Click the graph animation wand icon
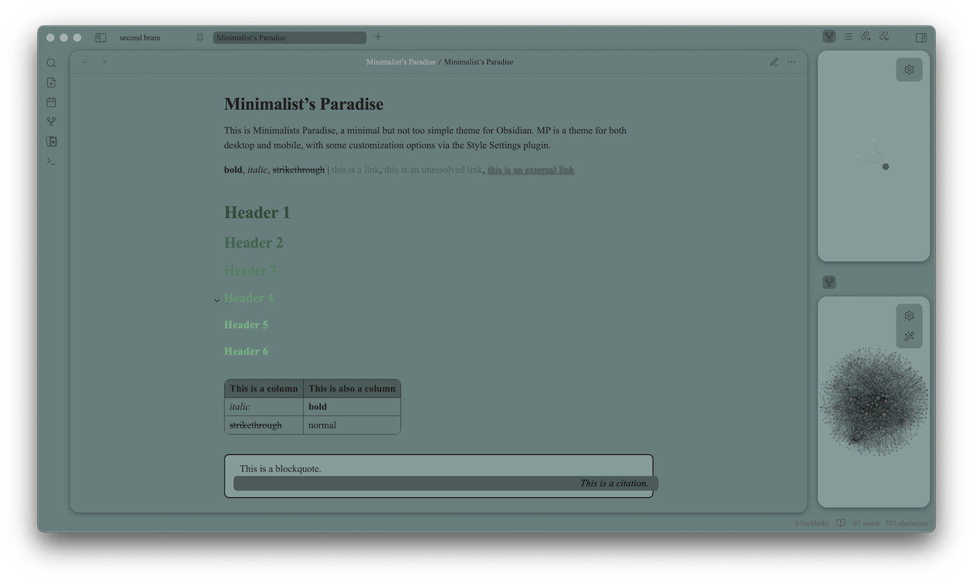 [x=909, y=337]
